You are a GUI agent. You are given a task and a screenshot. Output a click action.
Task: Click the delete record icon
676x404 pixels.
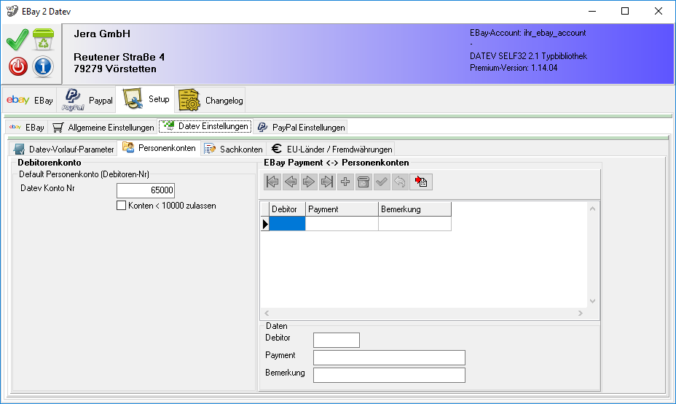point(363,182)
